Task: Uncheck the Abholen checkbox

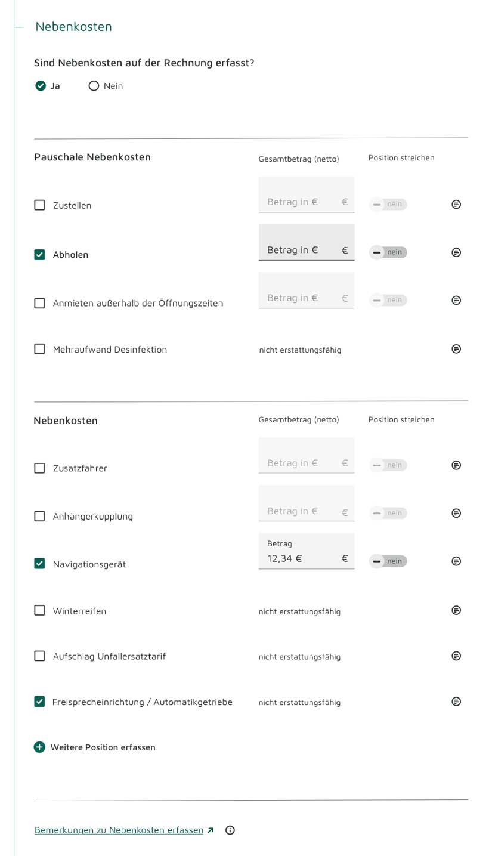Action: click(39, 255)
